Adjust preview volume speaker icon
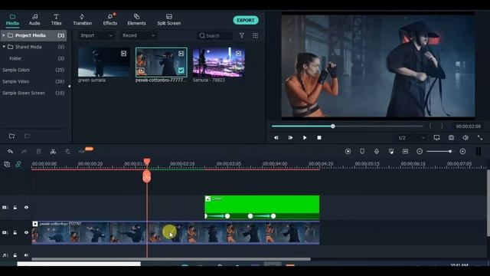Screen dimensions: 490x276 tap(465, 138)
